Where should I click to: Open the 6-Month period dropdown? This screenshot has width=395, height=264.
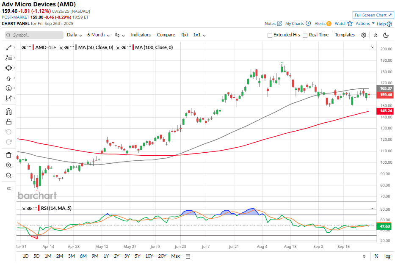click(98, 35)
